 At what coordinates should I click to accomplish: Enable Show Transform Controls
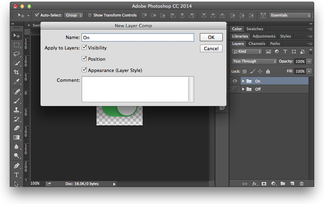click(x=90, y=15)
